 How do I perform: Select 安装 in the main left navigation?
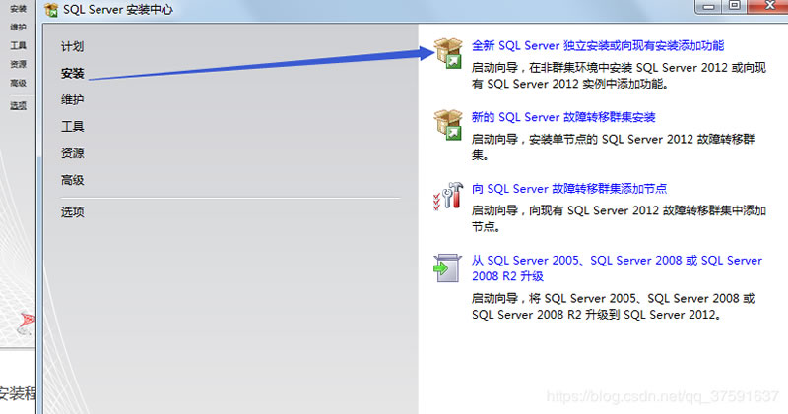pos(72,74)
